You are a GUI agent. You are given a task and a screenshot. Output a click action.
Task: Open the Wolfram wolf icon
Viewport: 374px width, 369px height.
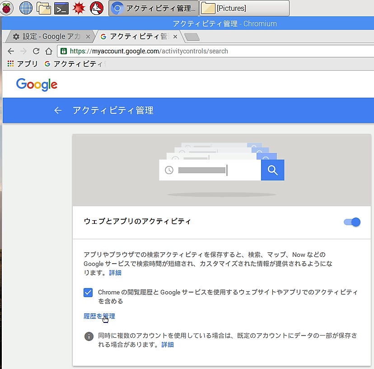(x=97, y=8)
